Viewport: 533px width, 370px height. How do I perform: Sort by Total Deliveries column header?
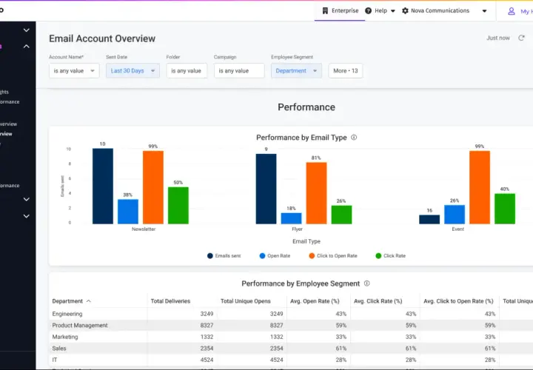coord(170,301)
